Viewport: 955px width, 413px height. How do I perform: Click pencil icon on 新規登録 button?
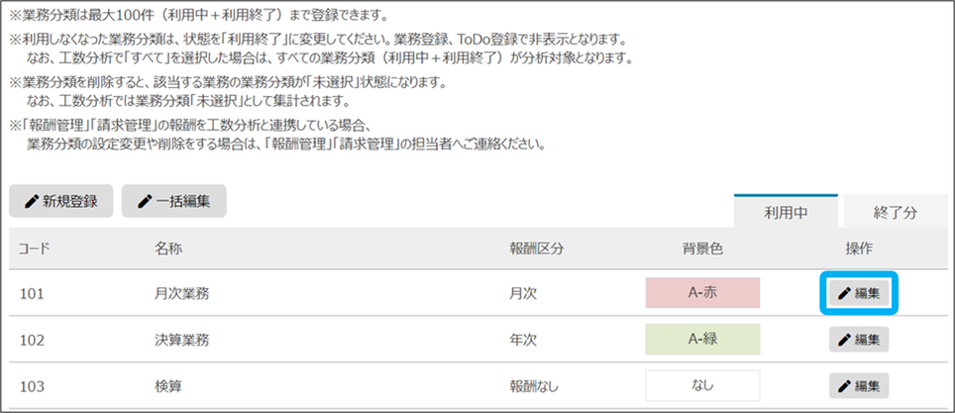coord(33,201)
